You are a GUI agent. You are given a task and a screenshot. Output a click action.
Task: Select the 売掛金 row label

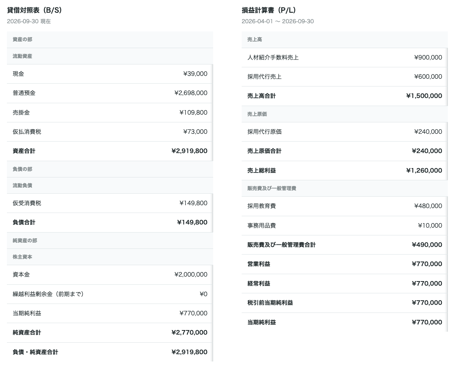pos(21,113)
